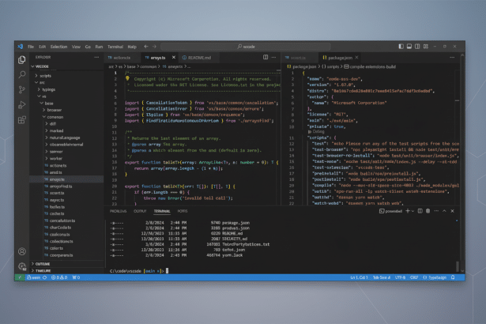Collapse the vs folder

click(39, 96)
